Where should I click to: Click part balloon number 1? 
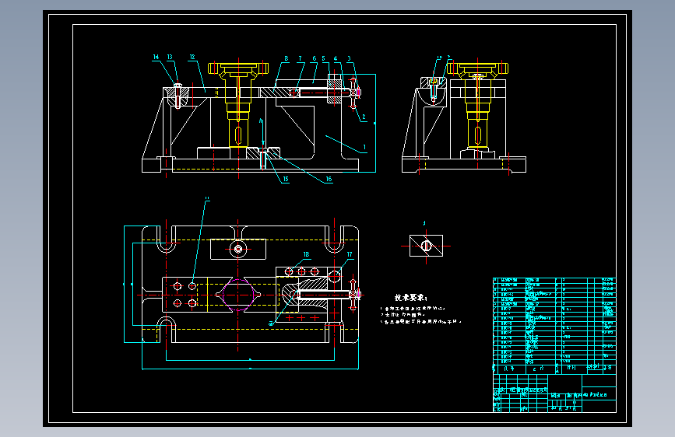coord(364,147)
